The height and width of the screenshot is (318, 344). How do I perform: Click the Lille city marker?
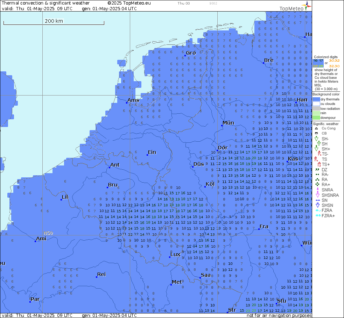coord(61,200)
